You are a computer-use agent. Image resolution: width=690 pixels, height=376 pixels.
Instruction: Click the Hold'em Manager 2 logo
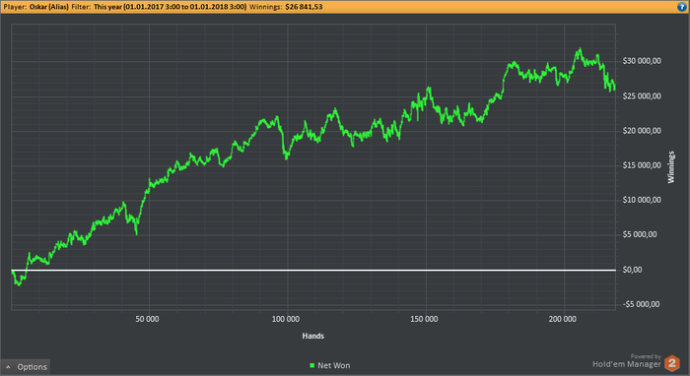pyautogui.click(x=672, y=363)
